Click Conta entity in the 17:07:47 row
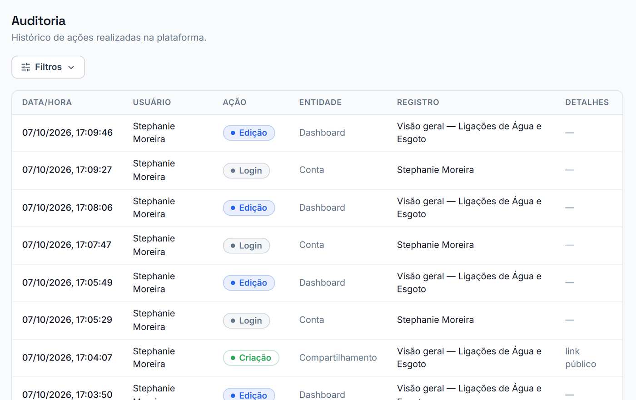This screenshot has height=400, width=636. 312,245
